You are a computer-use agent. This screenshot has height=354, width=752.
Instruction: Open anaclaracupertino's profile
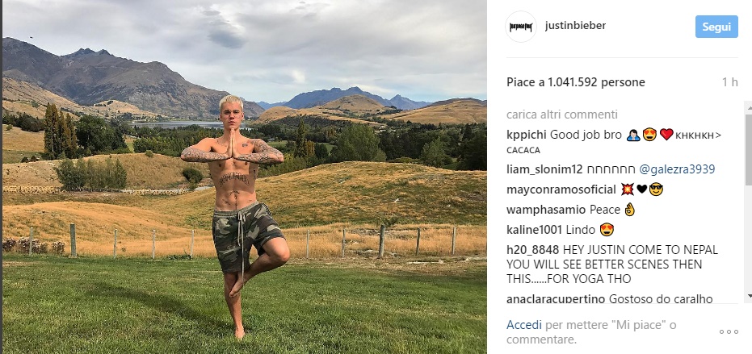[x=556, y=299]
